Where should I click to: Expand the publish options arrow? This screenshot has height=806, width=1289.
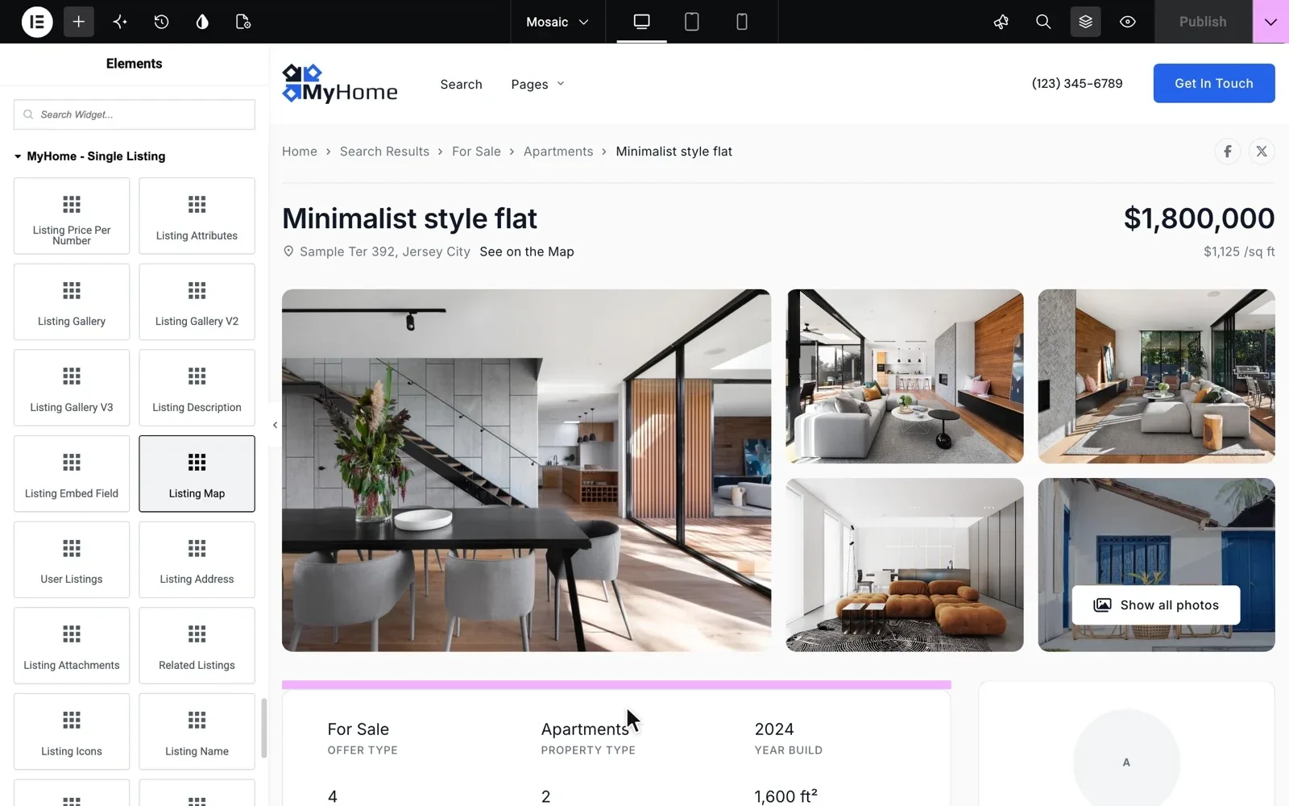[1270, 22]
